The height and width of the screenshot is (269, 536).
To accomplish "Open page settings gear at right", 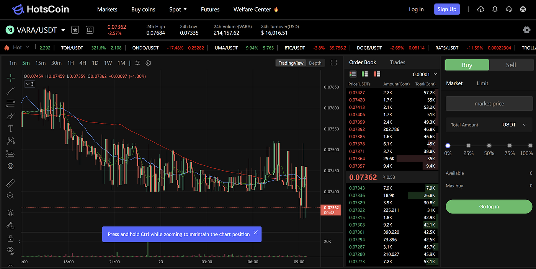I will point(526,30).
